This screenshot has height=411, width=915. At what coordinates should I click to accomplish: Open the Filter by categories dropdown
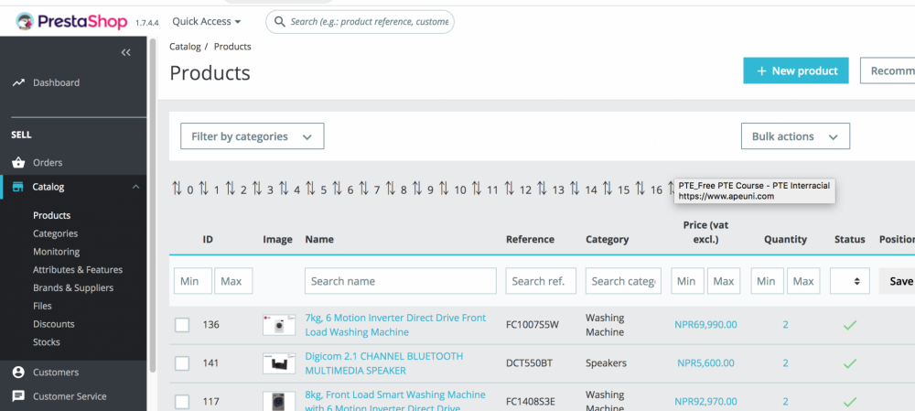click(252, 136)
